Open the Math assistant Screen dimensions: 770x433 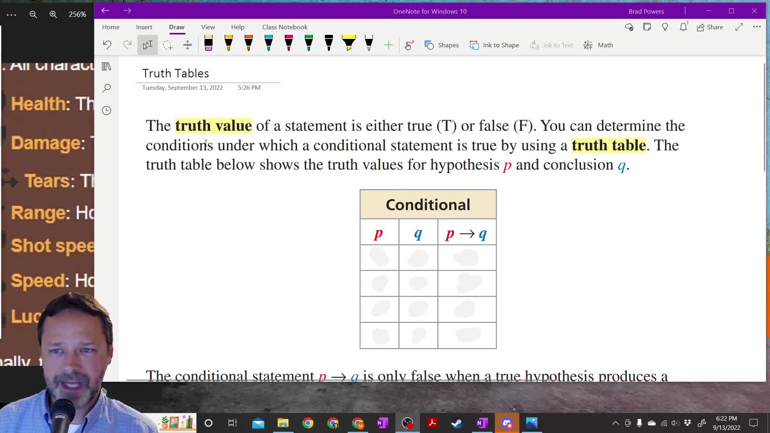click(x=598, y=45)
